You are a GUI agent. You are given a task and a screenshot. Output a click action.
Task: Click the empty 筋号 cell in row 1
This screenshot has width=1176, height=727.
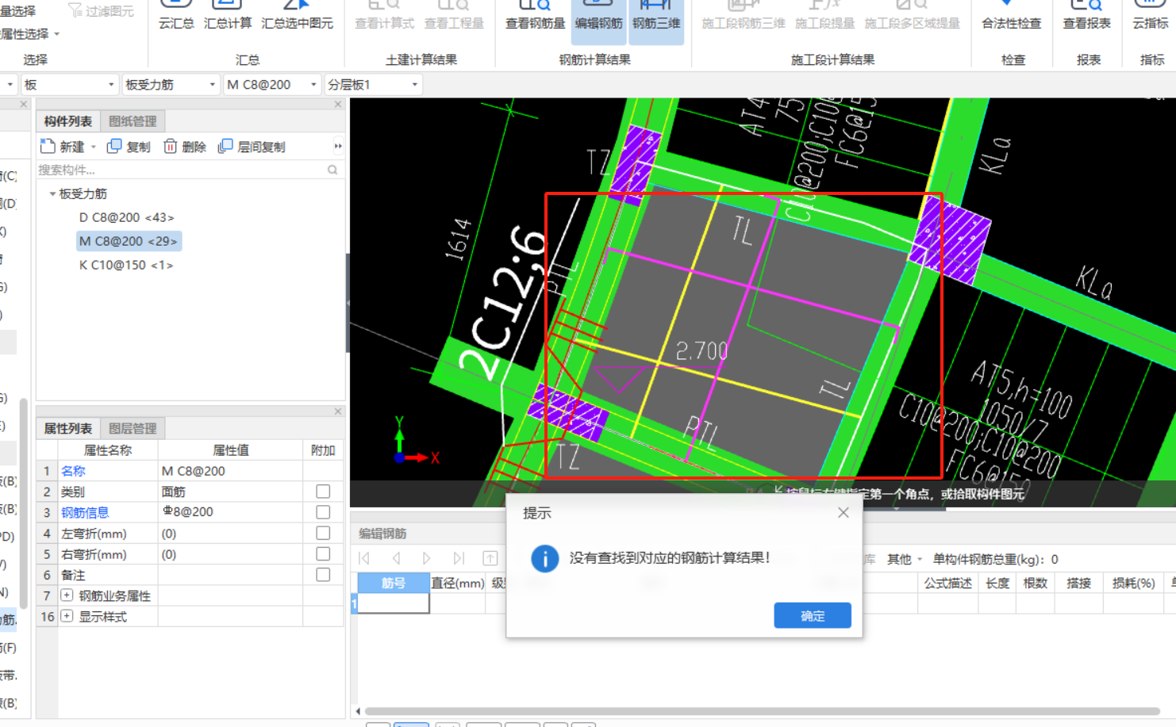click(x=394, y=603)
